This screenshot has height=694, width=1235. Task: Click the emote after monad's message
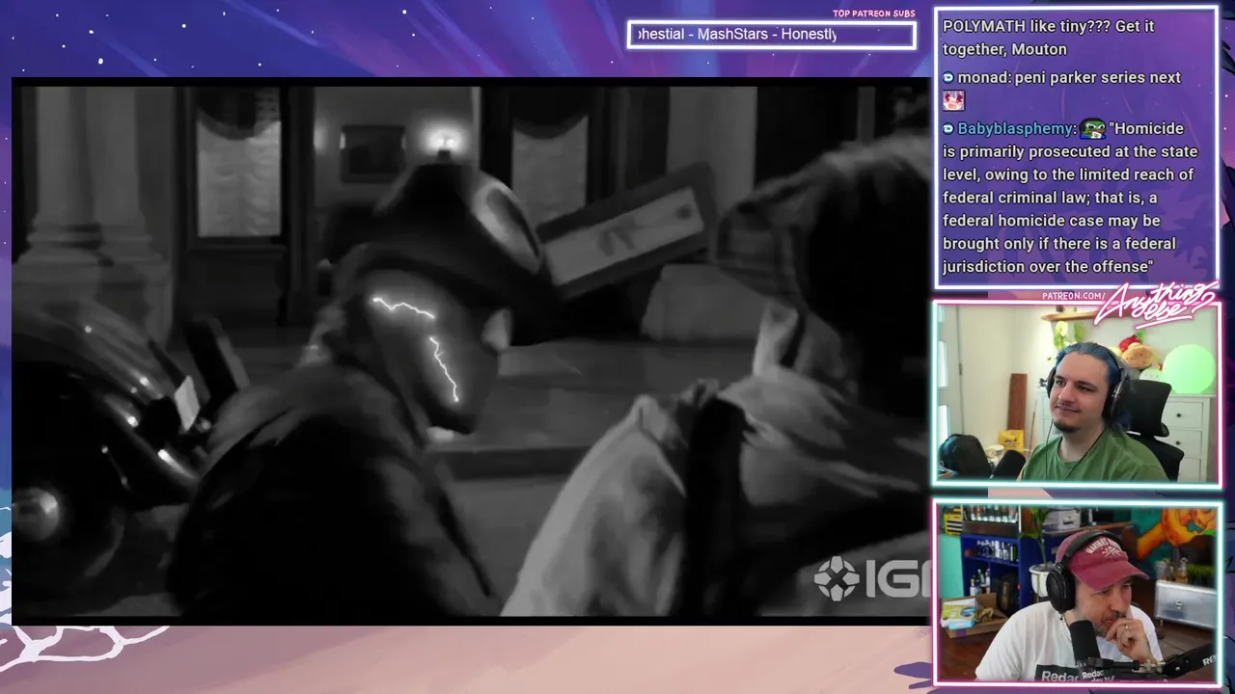953,100
